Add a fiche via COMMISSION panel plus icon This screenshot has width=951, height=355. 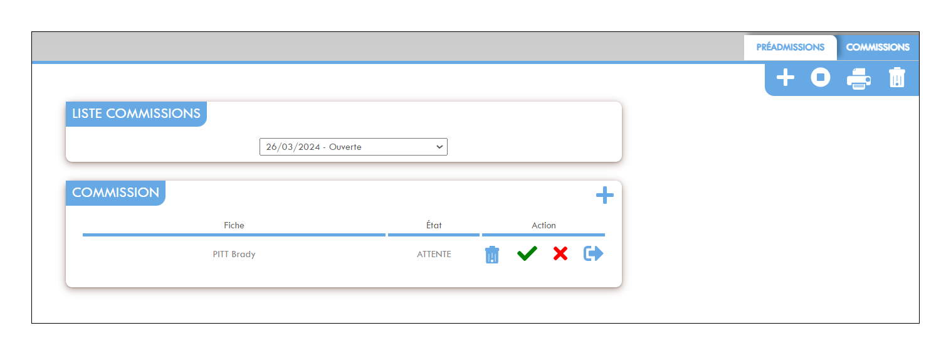click(x=605, y=196)
